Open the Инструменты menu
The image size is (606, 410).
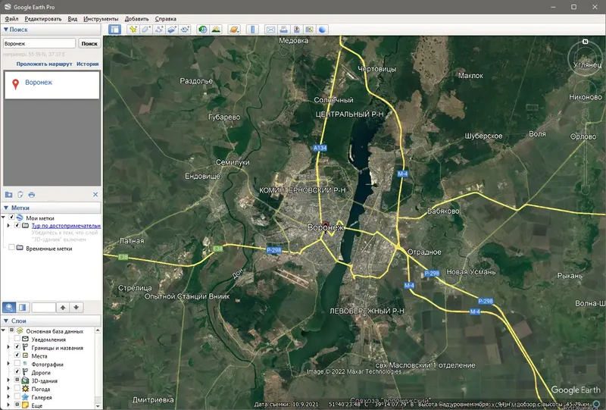(x=101, y=18)
